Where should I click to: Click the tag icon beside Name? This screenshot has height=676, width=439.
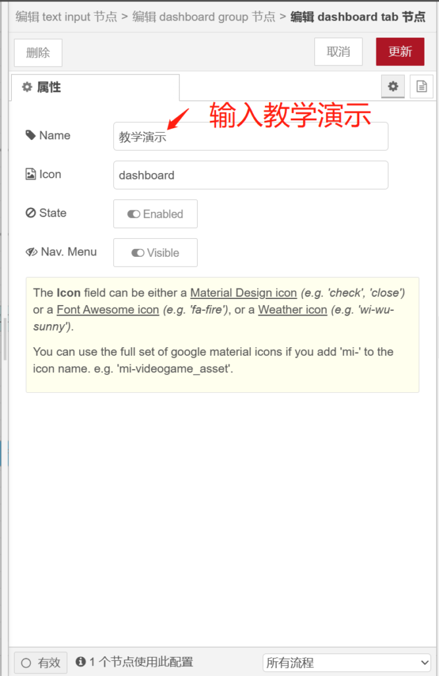coord(30,135)
